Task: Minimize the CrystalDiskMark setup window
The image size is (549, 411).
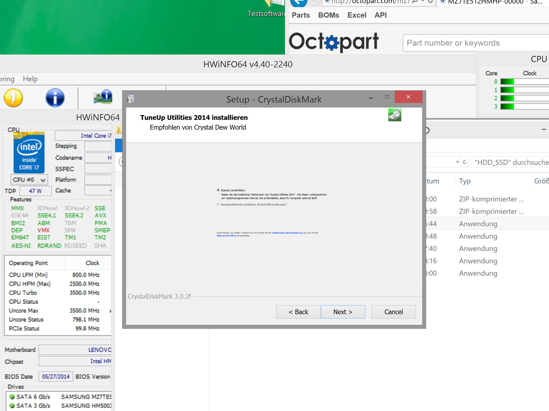Action: pos(371,98)
